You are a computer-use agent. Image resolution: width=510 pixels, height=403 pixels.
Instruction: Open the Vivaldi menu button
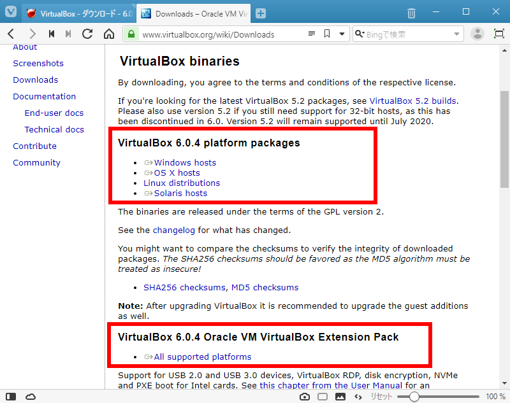point(10,13)
